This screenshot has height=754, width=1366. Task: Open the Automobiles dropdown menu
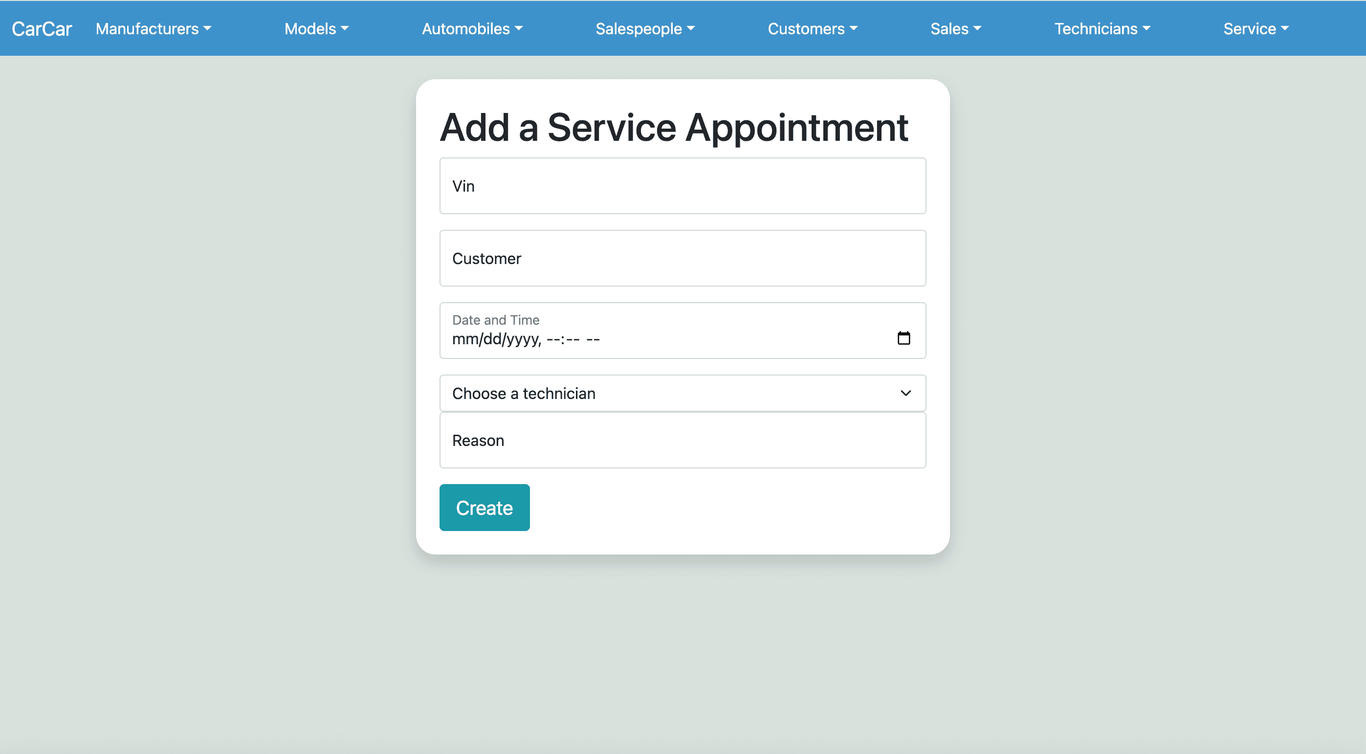472,29
